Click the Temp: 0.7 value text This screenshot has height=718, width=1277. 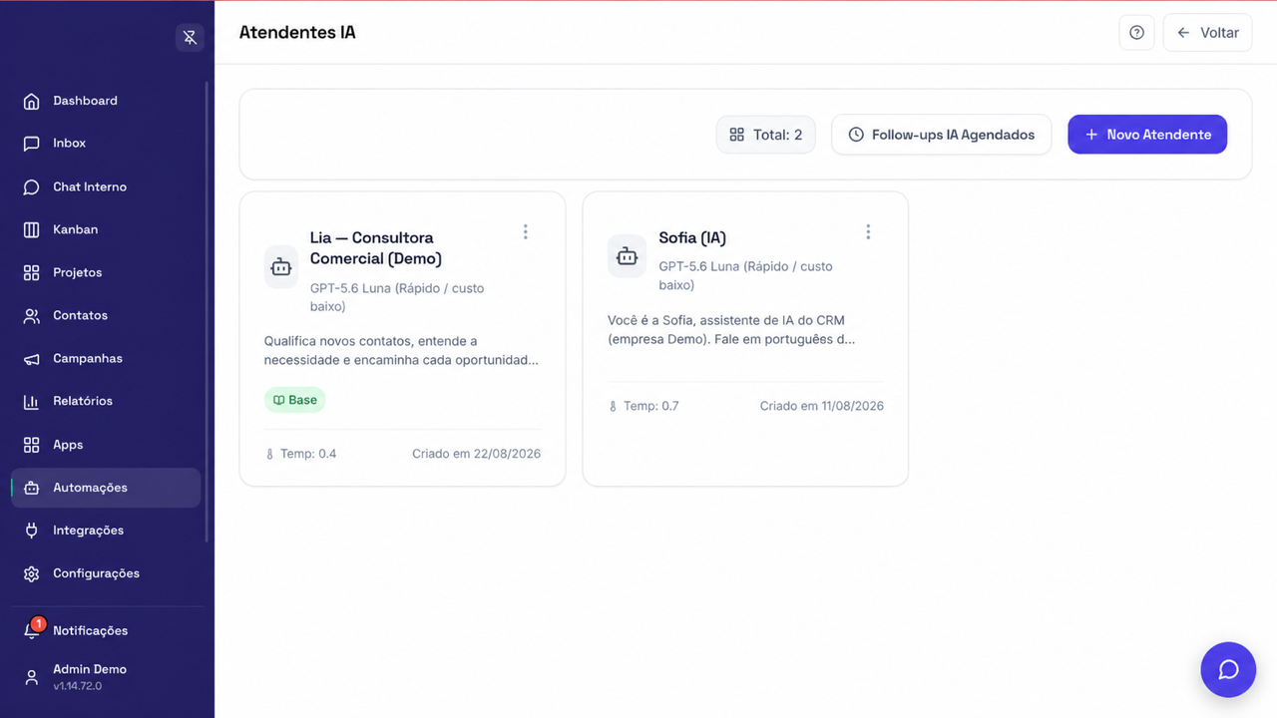(651, 406)
